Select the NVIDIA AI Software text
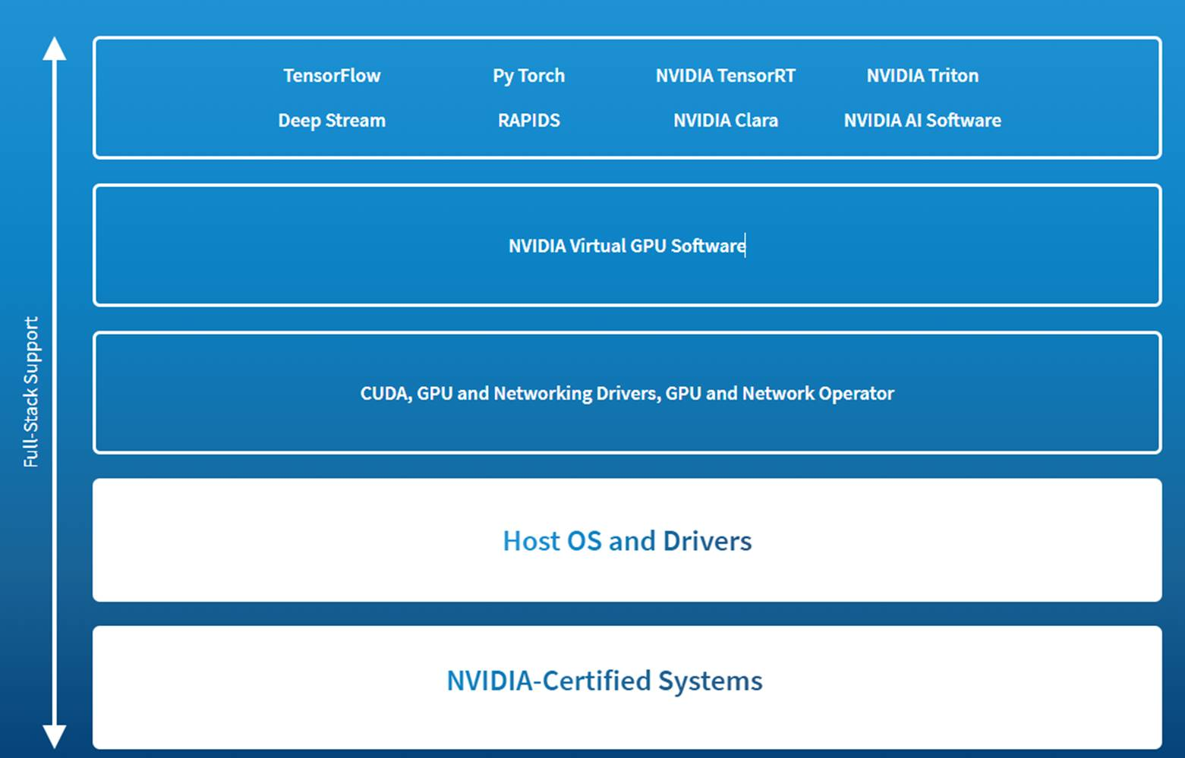This screenshot has width=1185, height=758. coord(922,121)
